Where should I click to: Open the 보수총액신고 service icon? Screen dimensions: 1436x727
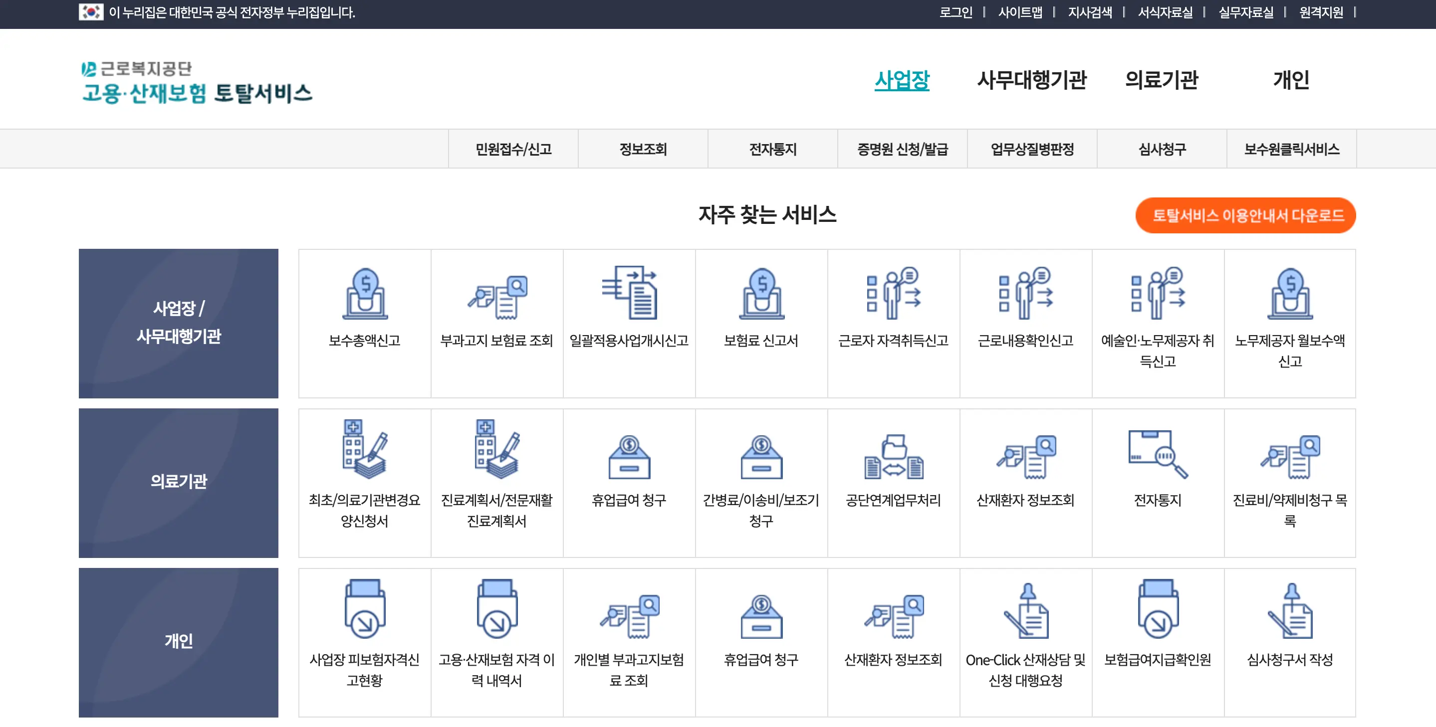click(365, 294)
